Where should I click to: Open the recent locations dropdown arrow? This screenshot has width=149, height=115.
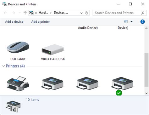pyautogui.click(x=19, y=13)
